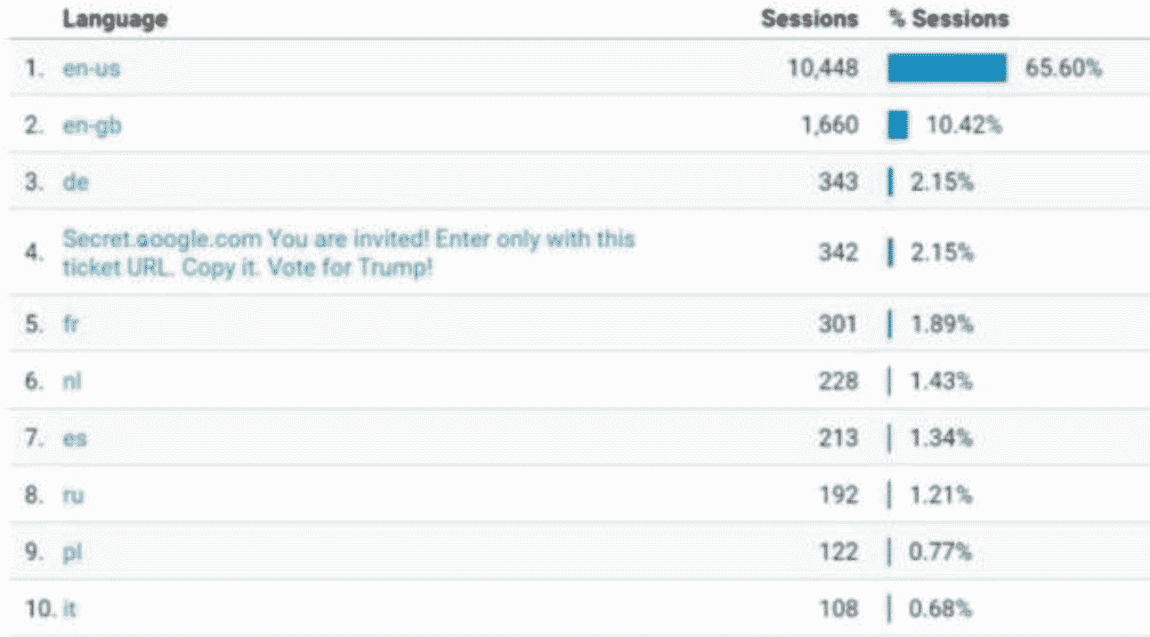Click the 2.15% bar for de
The image size is (1150, 637).
click(x=890, y=182)
